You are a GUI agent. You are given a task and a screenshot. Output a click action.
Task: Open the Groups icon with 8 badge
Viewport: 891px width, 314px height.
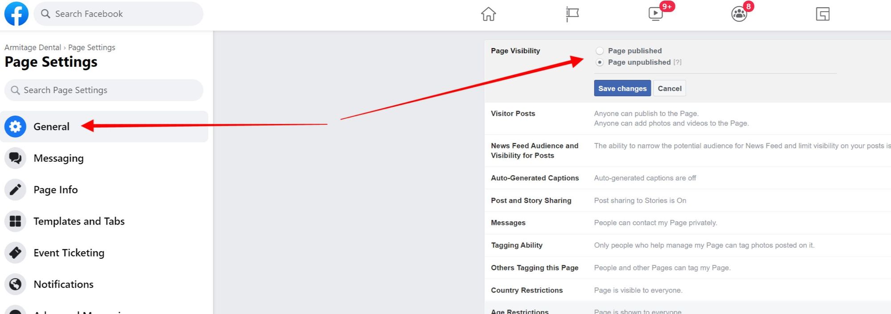tap(739, 14)
